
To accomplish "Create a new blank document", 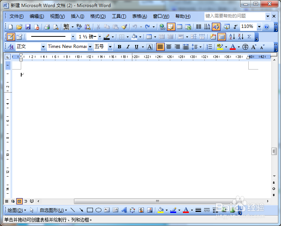I will [10, 27].
